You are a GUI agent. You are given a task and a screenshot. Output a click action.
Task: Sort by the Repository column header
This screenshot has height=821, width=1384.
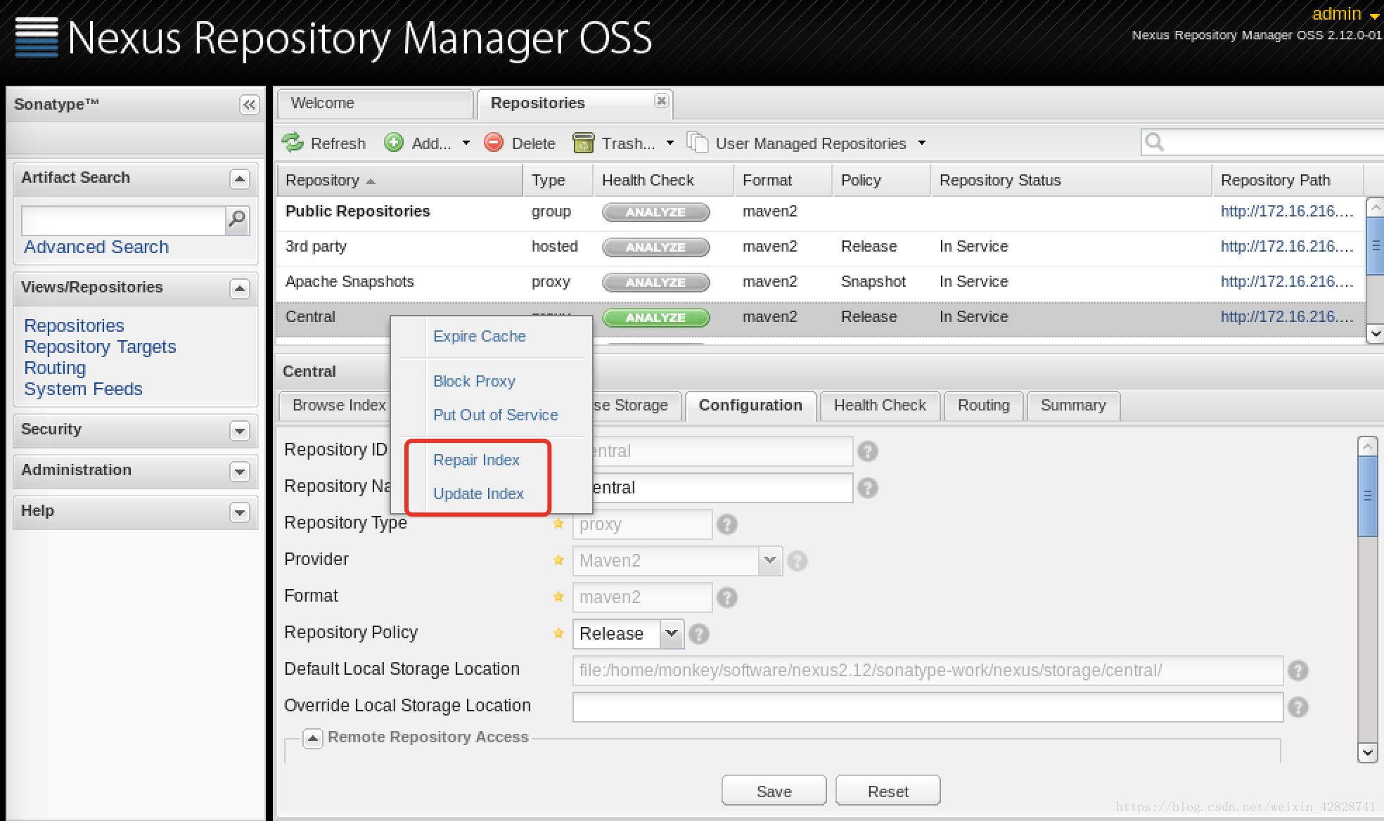tap(399, 181)
